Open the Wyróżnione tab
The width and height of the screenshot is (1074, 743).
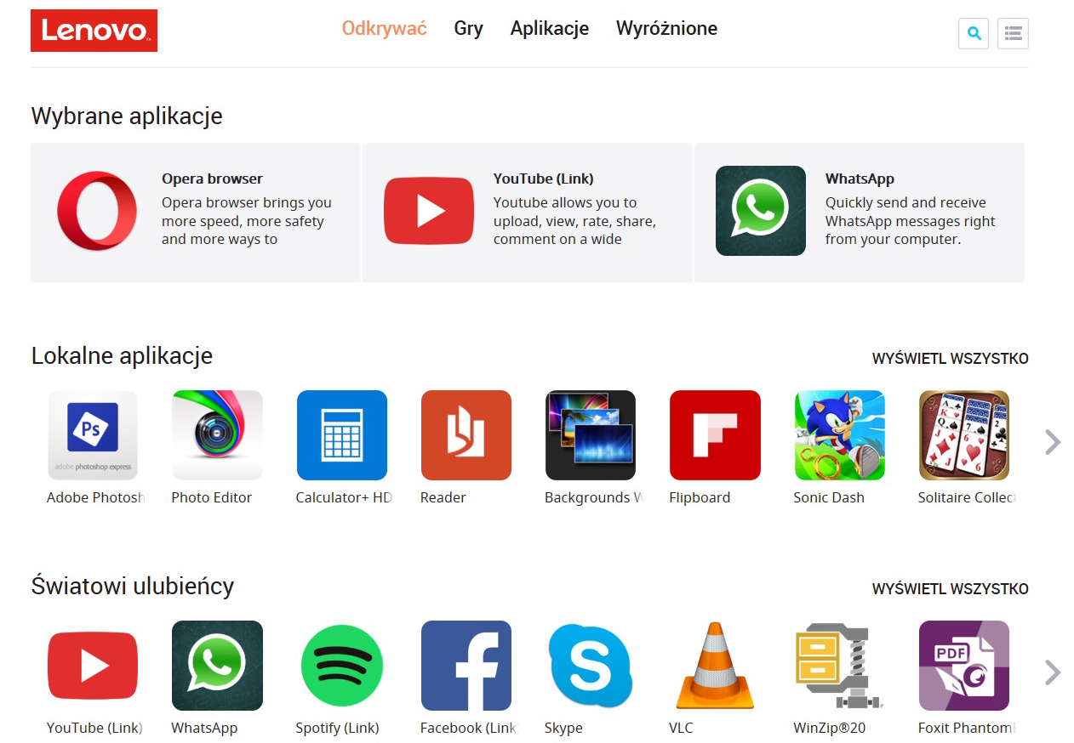point(666,29)
